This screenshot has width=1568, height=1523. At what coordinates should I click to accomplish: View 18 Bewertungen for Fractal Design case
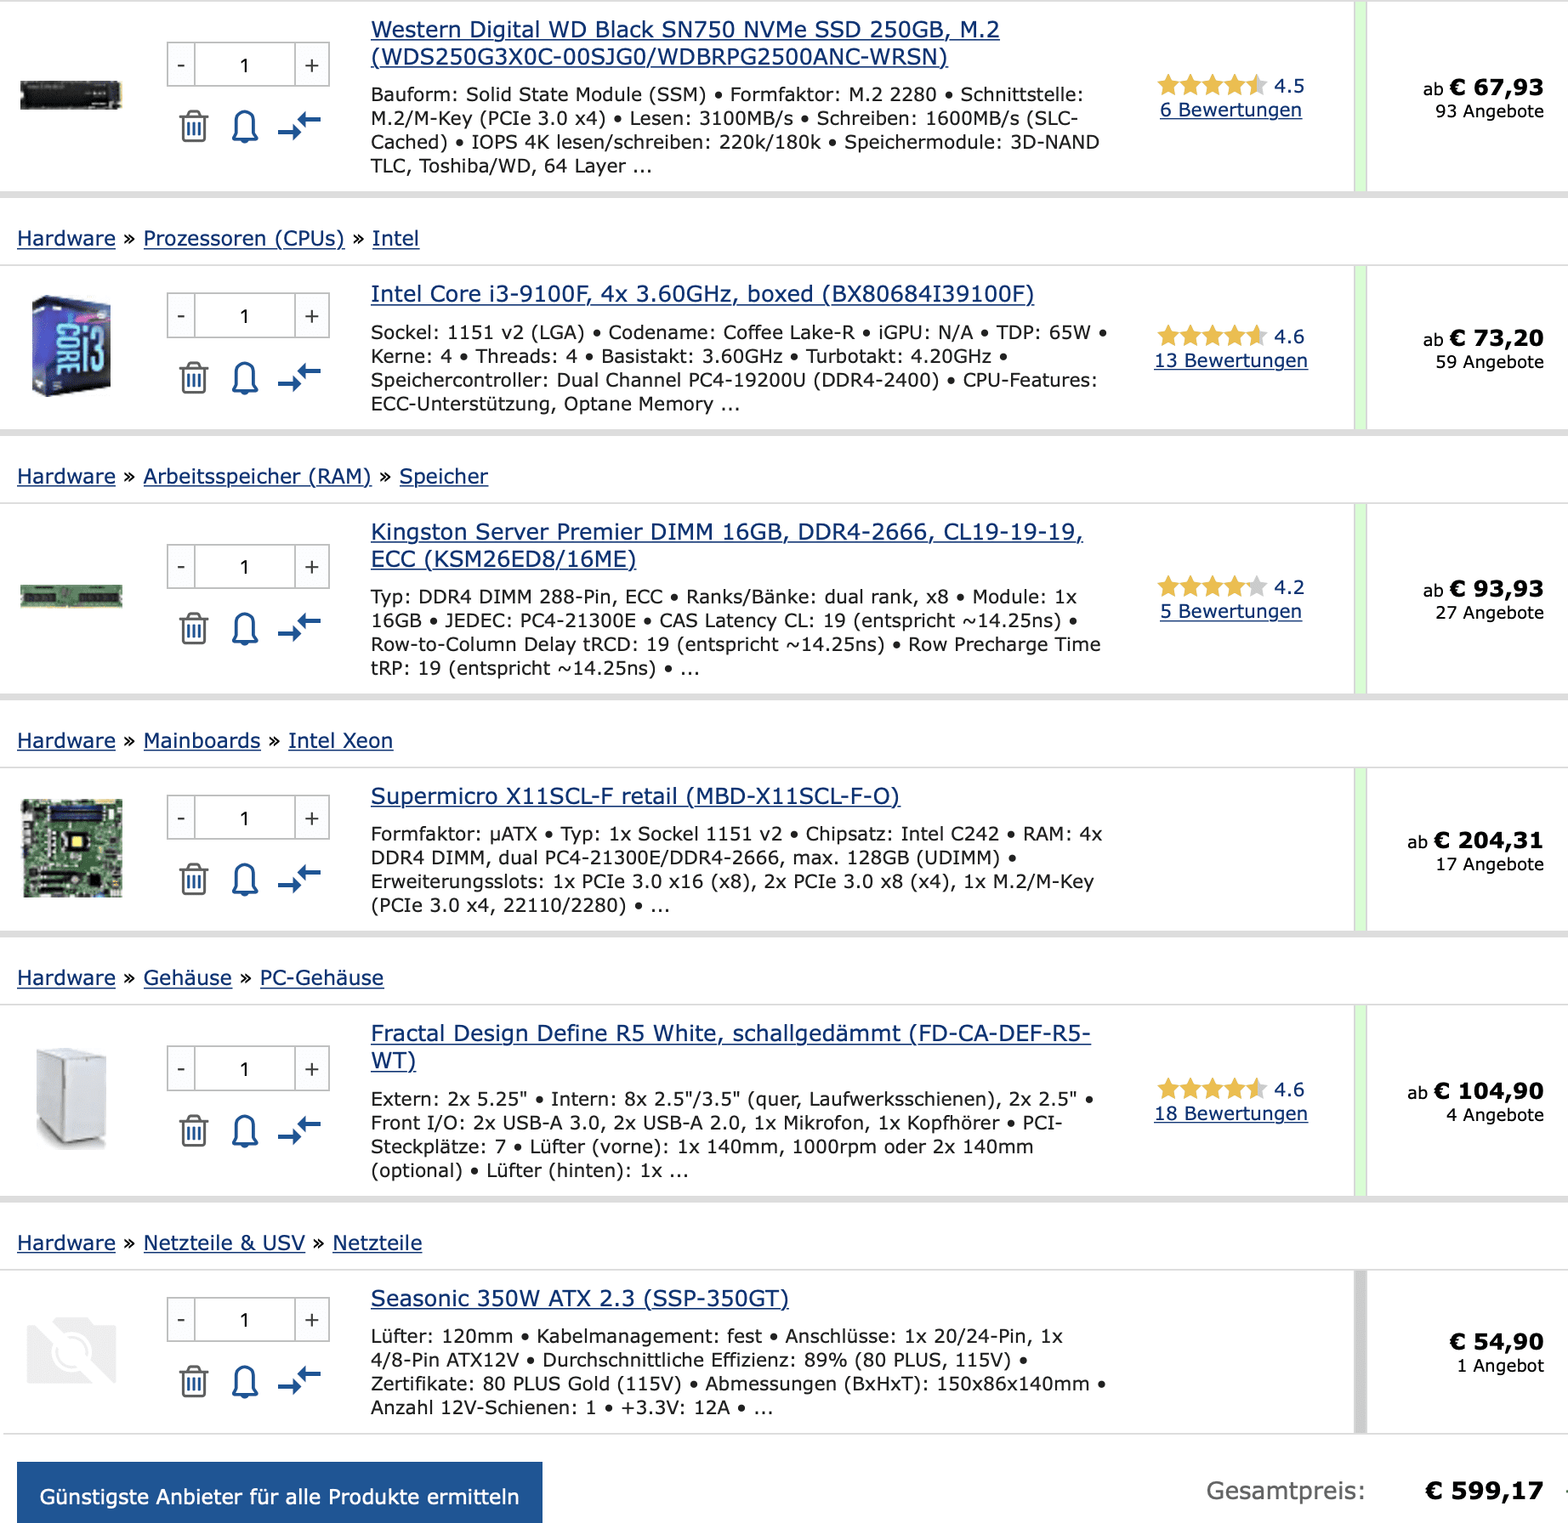[x=1230, y=1113]
